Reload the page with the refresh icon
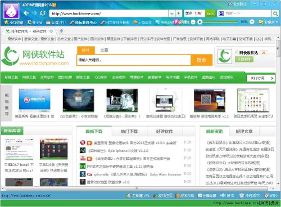281x207 pixels. (x=43, y=13)
